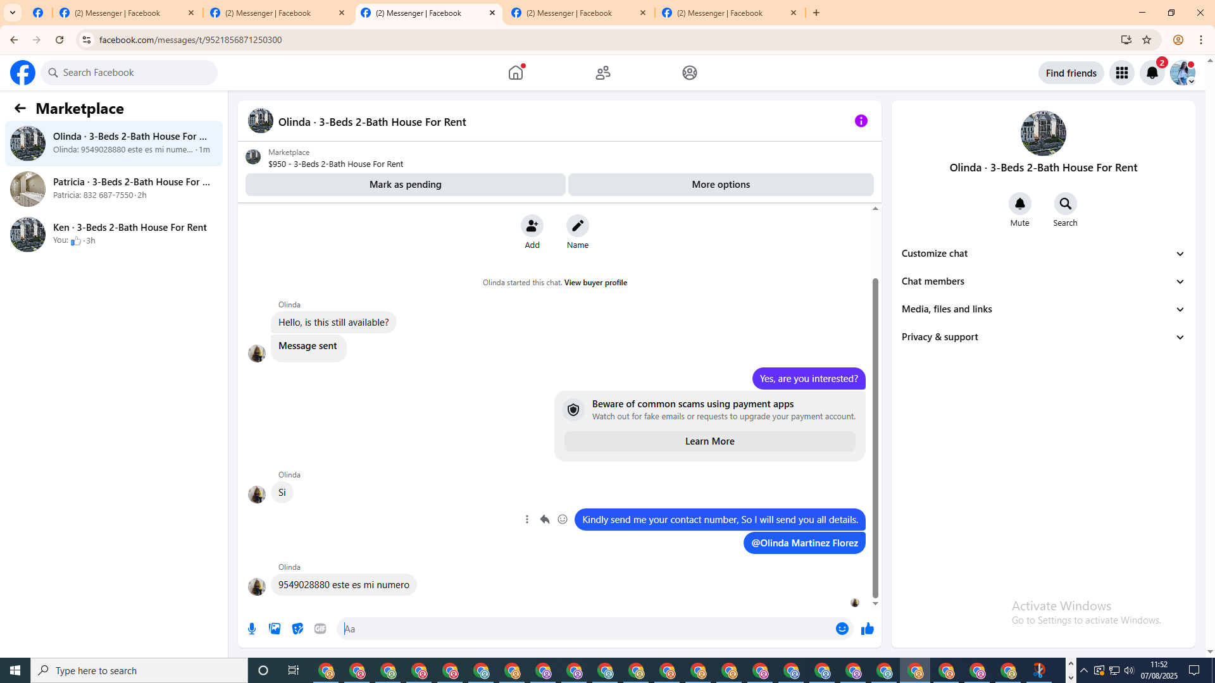
Task: Expand Chat members section
Action: pyautogui.click(x=1043, y=281)
